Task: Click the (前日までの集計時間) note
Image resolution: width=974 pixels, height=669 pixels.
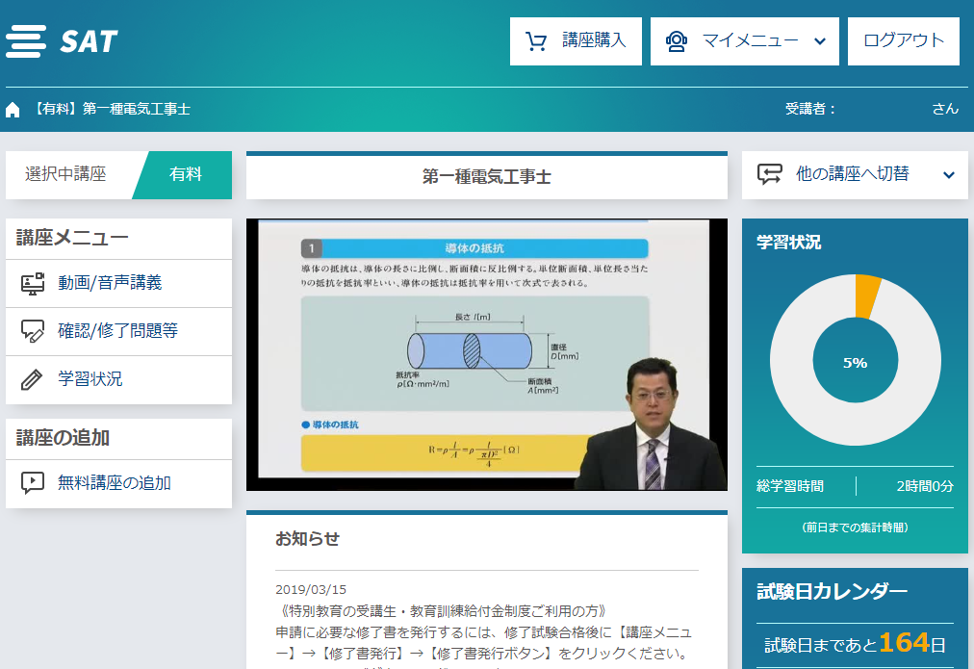Action: tap(855, 527)
